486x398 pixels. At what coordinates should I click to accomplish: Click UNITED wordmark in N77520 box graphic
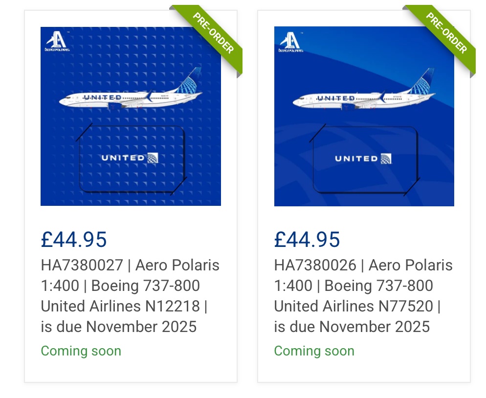[x=356, y=158]
